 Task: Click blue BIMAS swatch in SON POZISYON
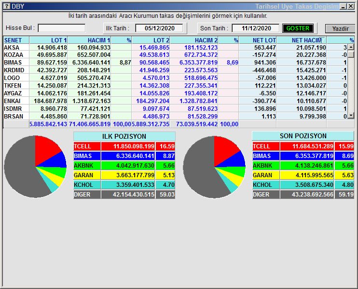(x=266, y=156)
